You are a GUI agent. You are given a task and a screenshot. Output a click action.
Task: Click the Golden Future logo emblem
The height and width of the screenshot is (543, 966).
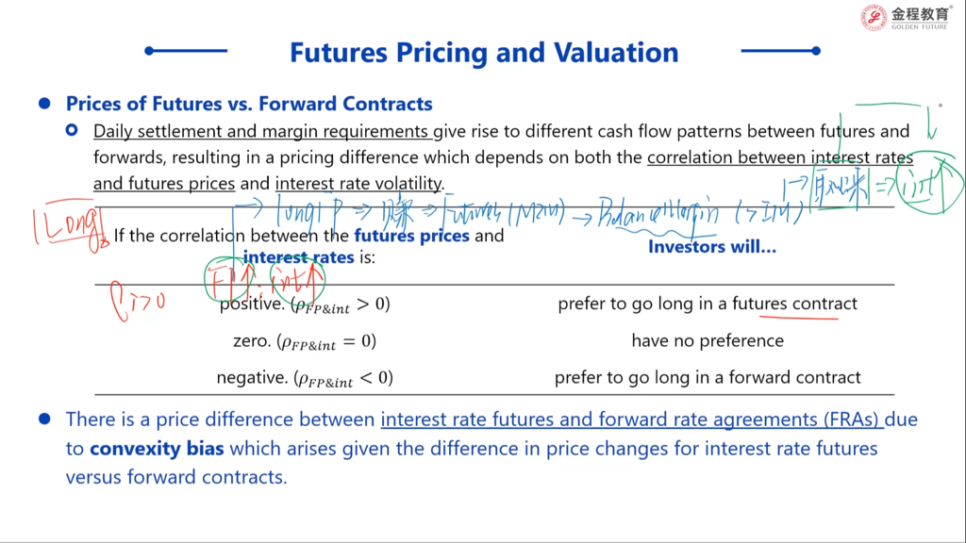point(874,17)
